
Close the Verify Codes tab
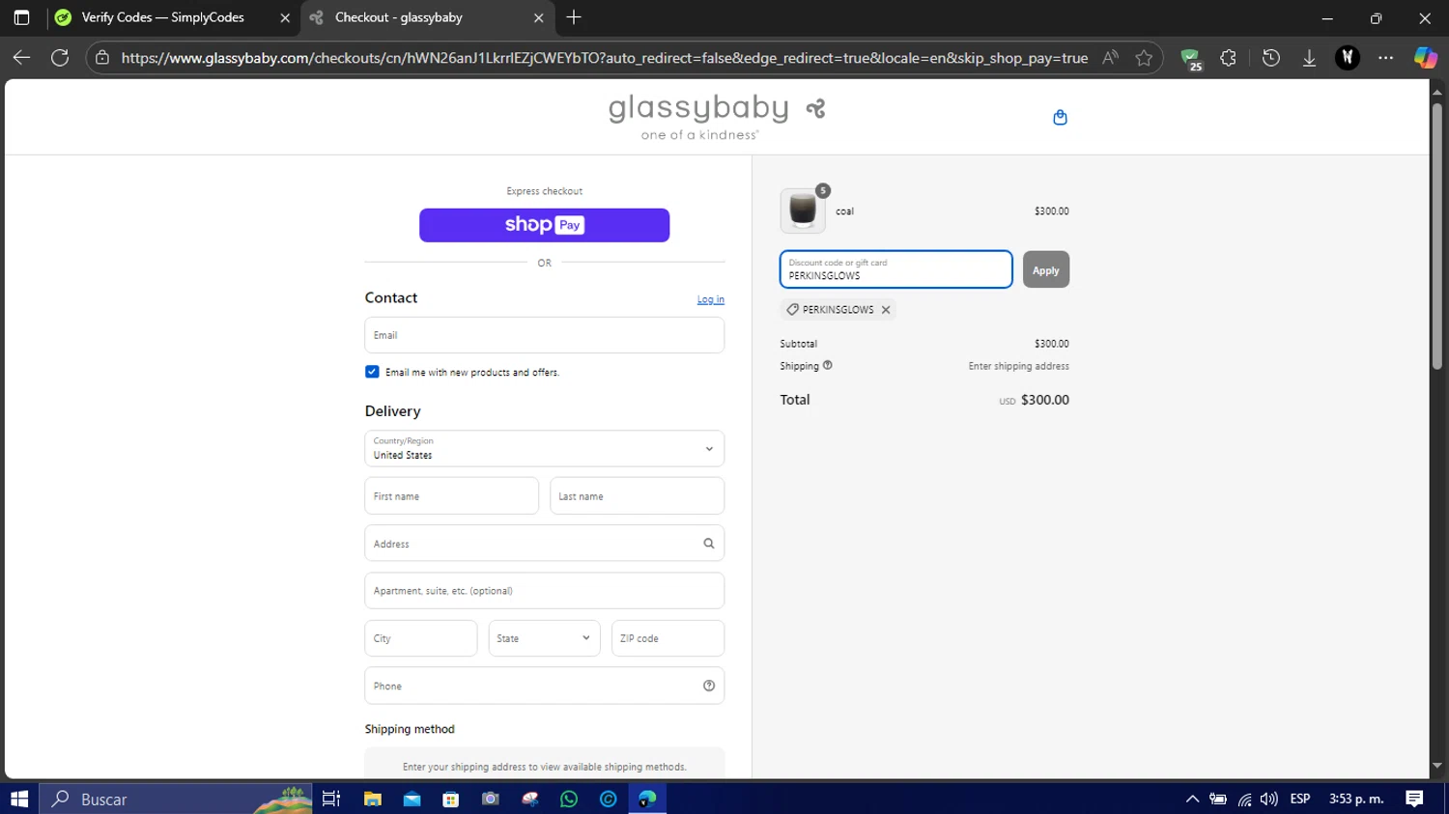click(285, 17)
